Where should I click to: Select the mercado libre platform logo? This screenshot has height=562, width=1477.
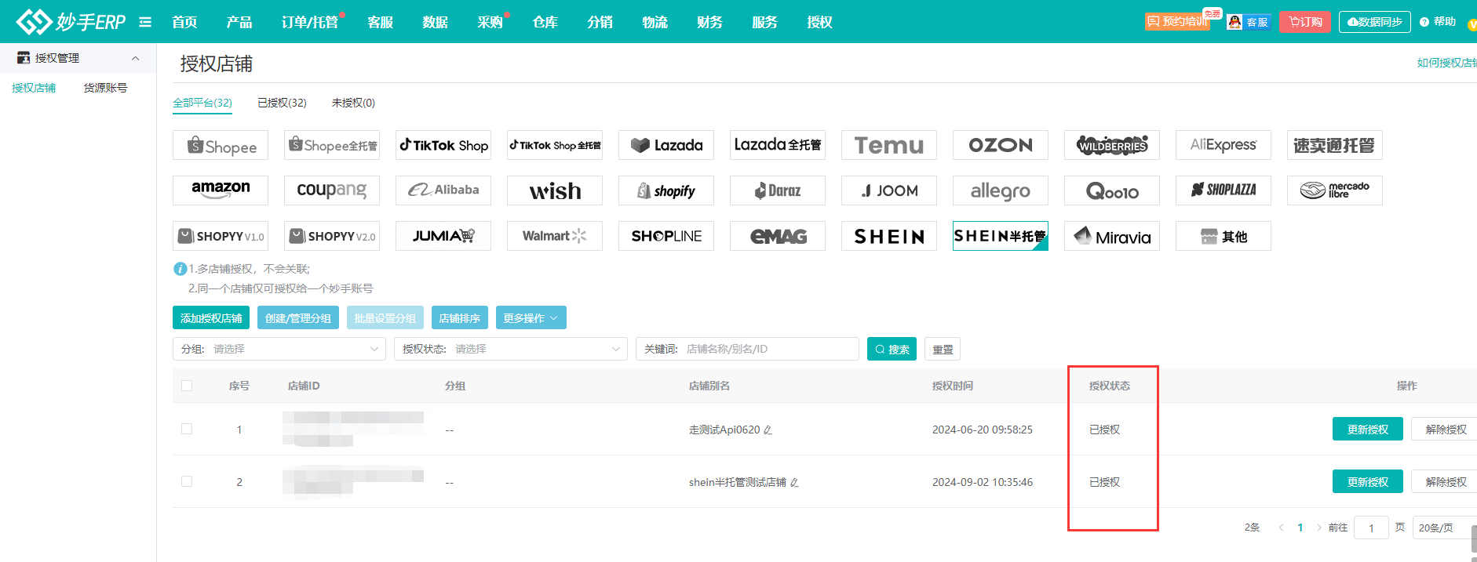(1335, 190)
